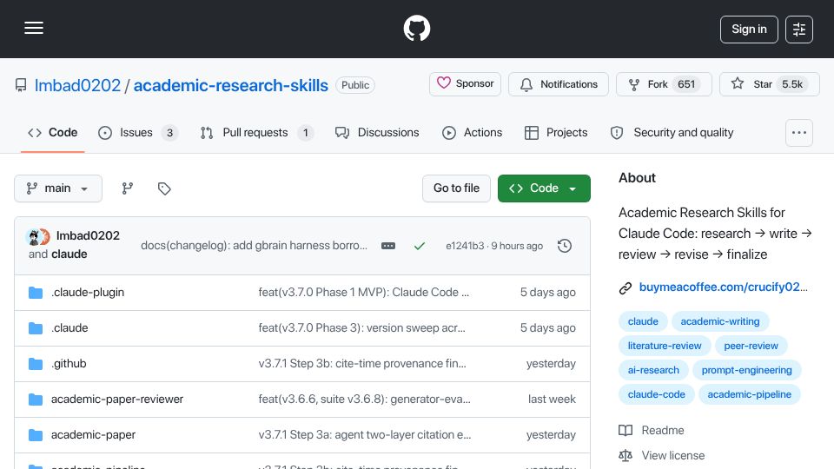
Task: Open buymeacoffee.com/crucify02 link
Action: (724, 287)
